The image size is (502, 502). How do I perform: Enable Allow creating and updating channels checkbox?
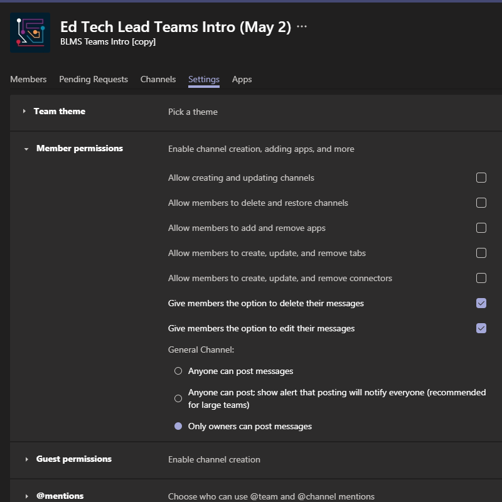point(481,178)
